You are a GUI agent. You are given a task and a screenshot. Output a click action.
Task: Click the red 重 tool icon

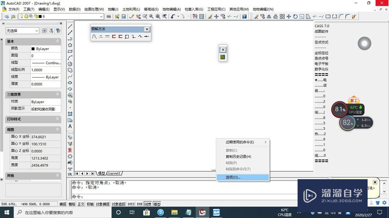coord(70,150)
